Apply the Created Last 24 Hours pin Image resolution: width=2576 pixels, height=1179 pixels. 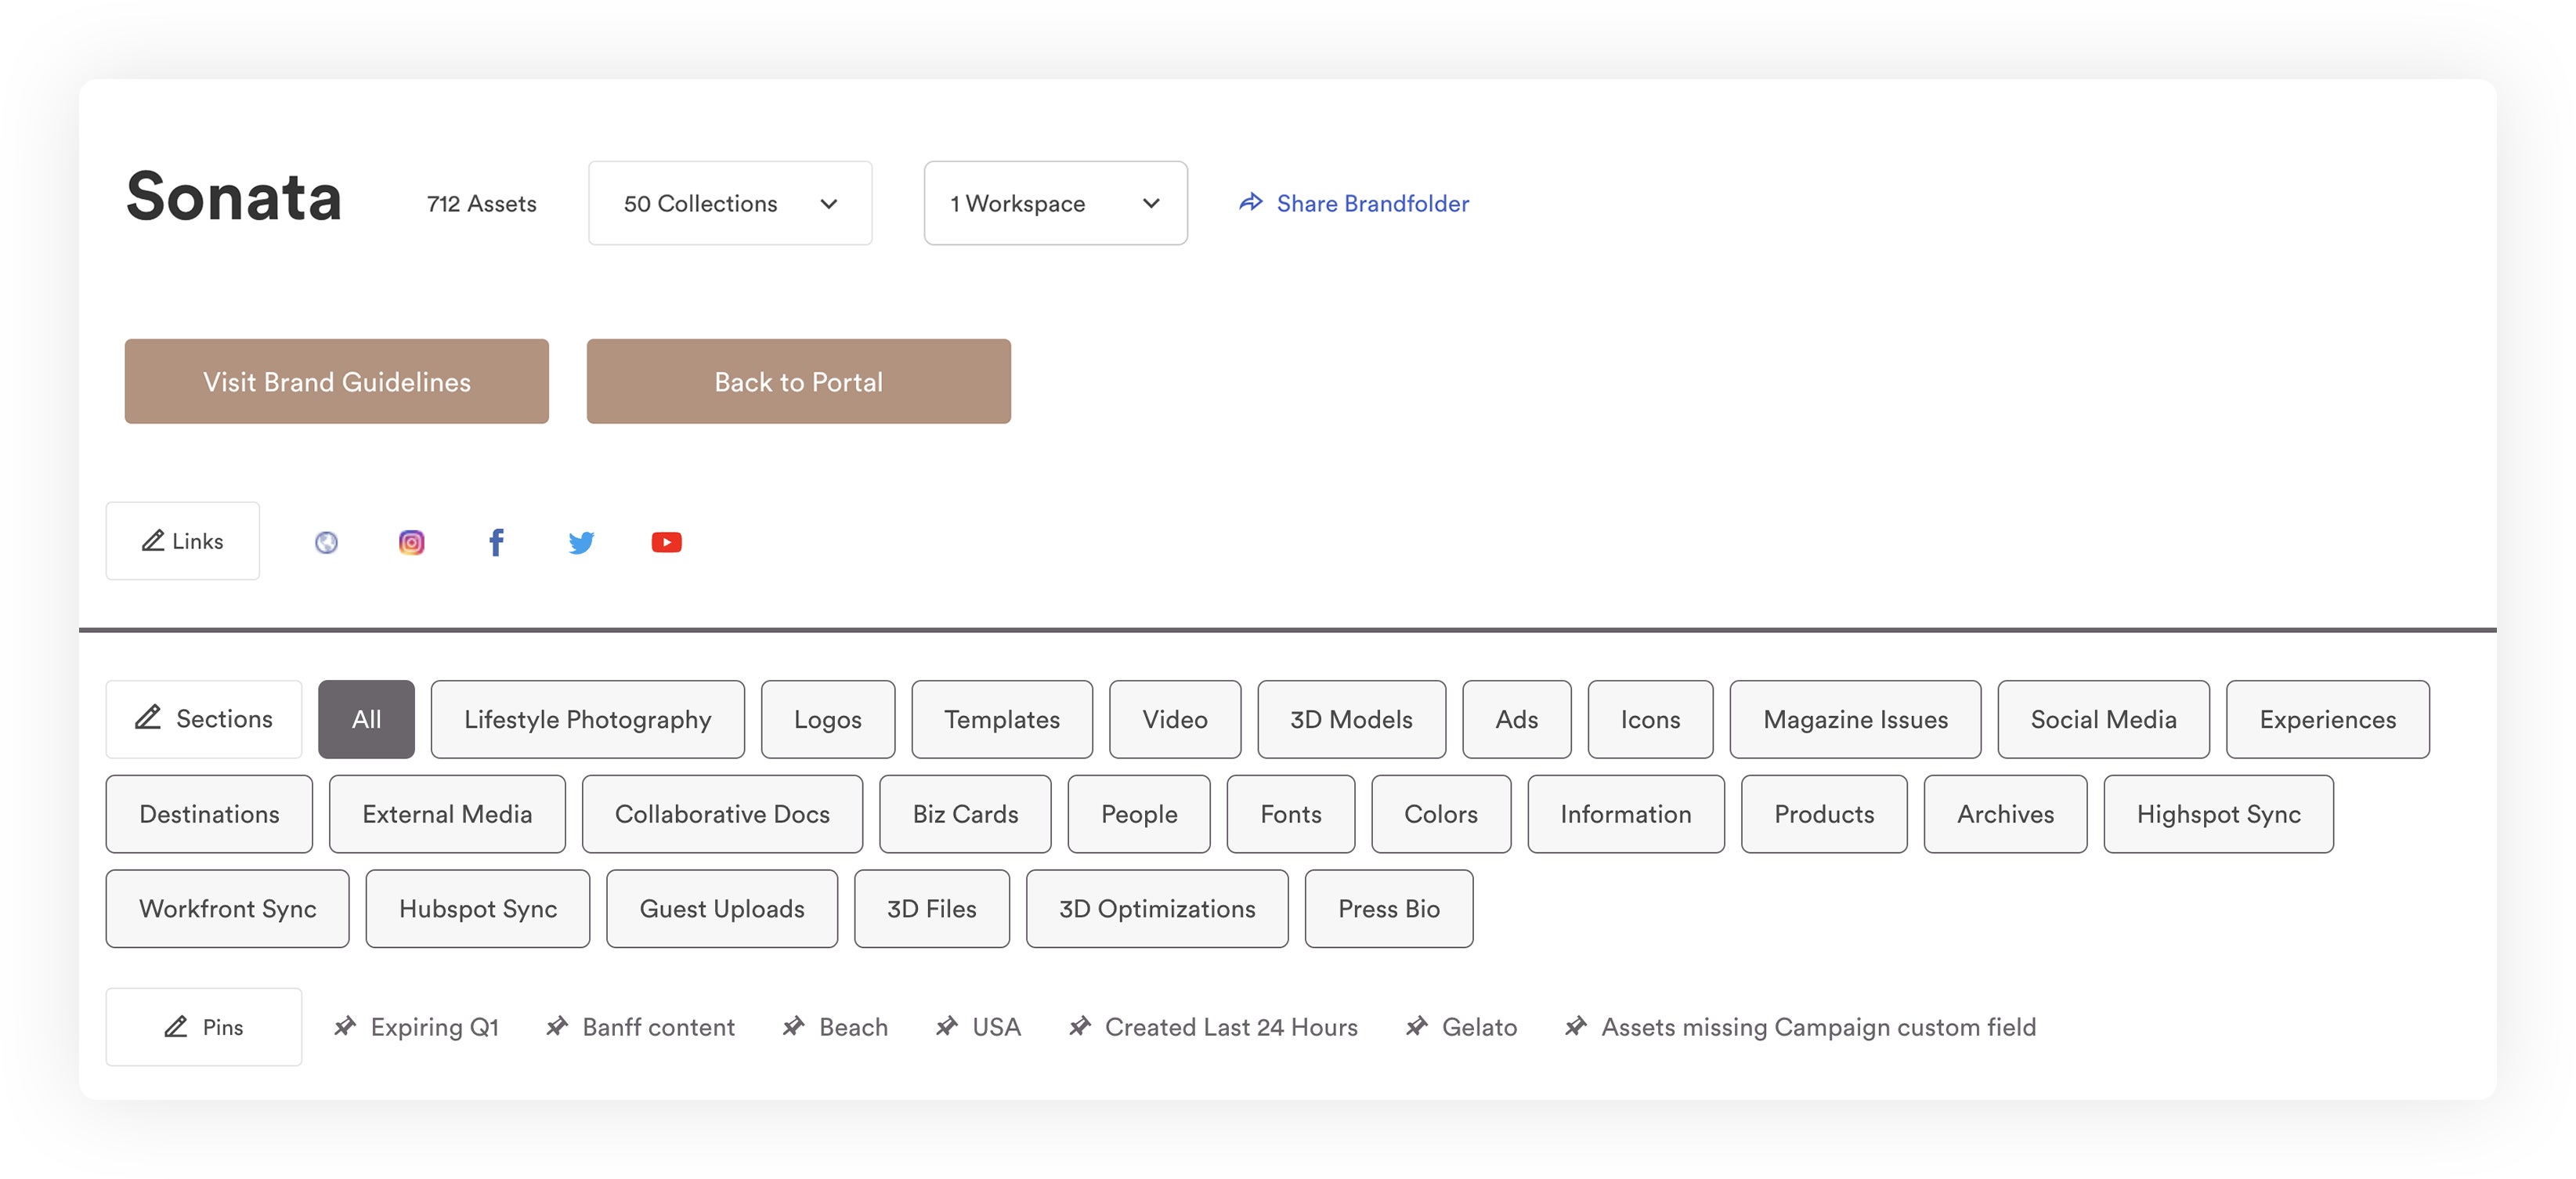point(1231,1027)
